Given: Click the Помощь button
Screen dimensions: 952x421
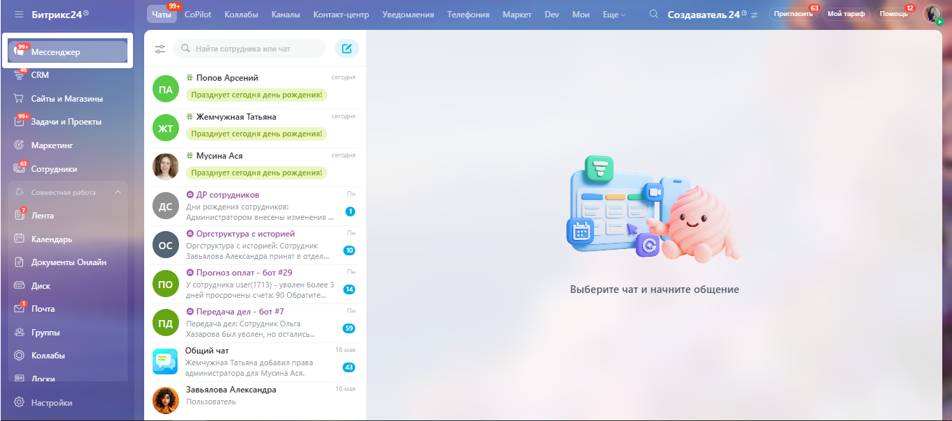Looking at the screenshot, I should (894, 14).
